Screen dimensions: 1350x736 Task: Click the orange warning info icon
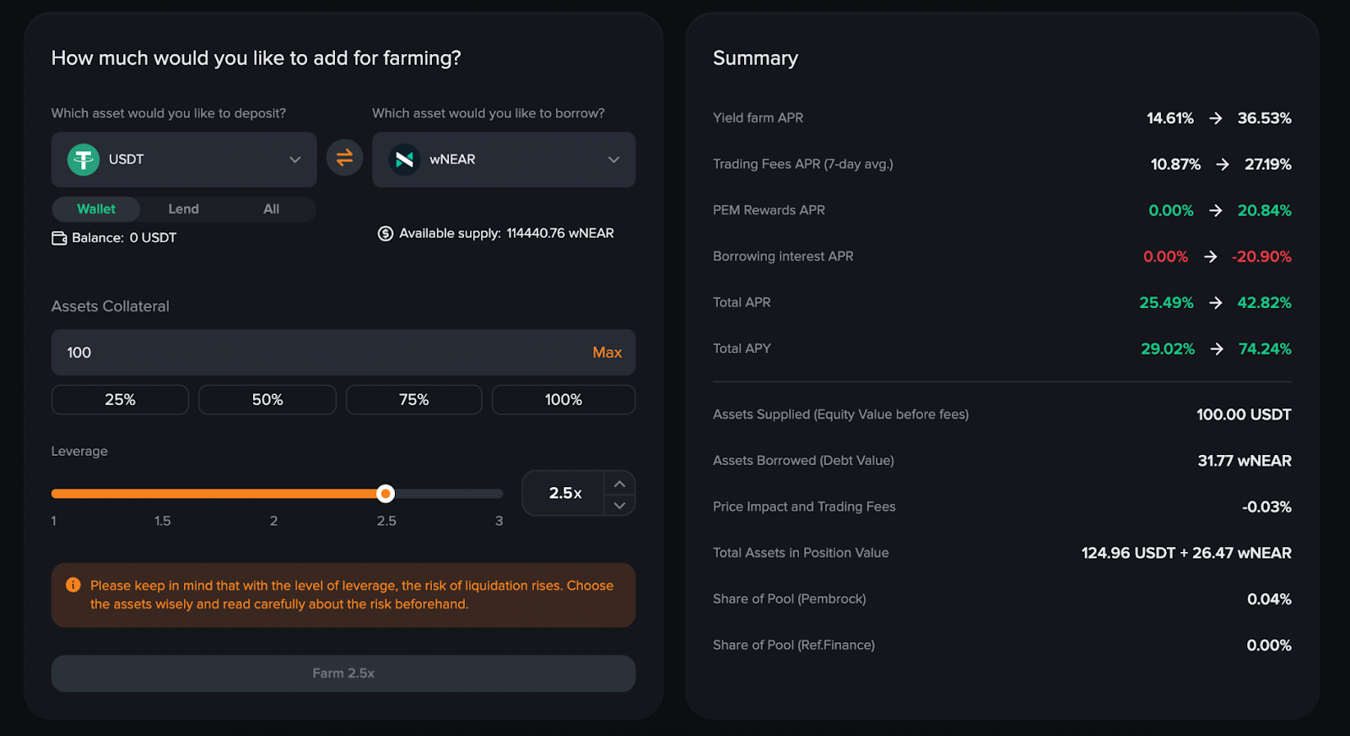point(73,585)
